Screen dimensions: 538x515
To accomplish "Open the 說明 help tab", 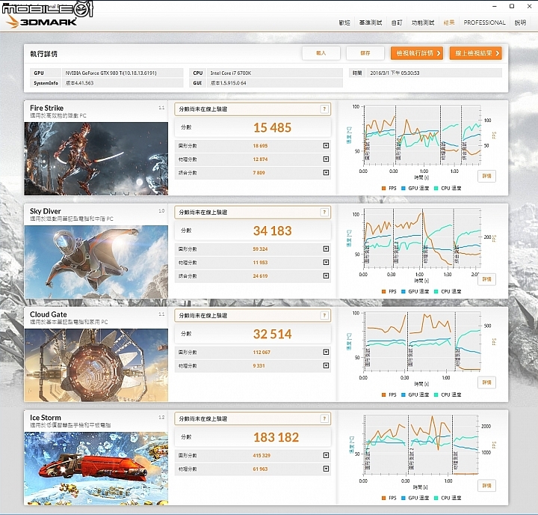I will pyautogui.click(x=520, y=22).
